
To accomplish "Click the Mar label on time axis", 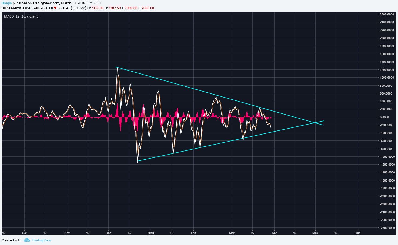I will (x=232, y=233).
